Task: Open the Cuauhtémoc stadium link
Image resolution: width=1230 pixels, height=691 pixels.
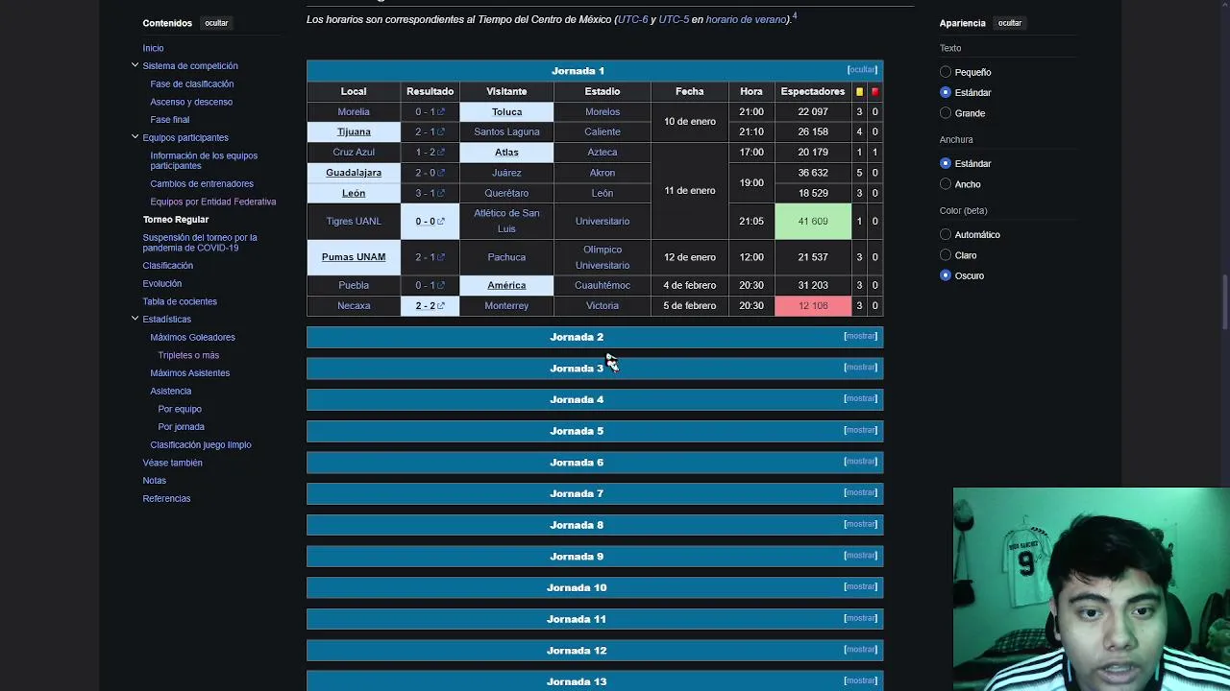Action: (x=603, y=285)
